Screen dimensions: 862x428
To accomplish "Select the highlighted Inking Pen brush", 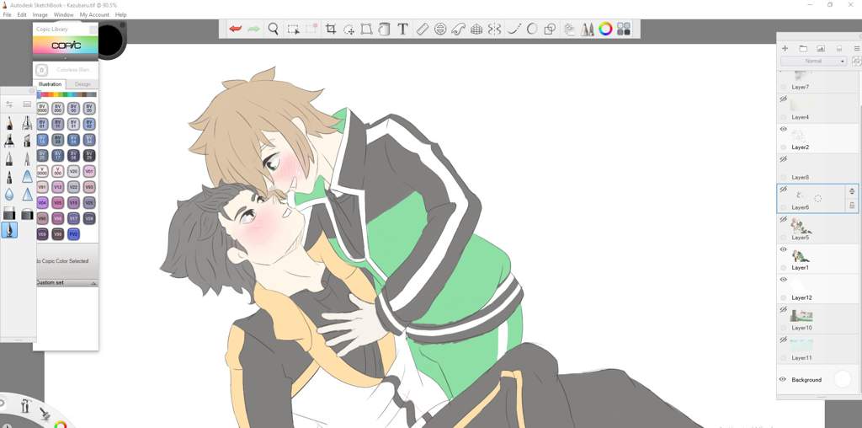I will [9, 230].
